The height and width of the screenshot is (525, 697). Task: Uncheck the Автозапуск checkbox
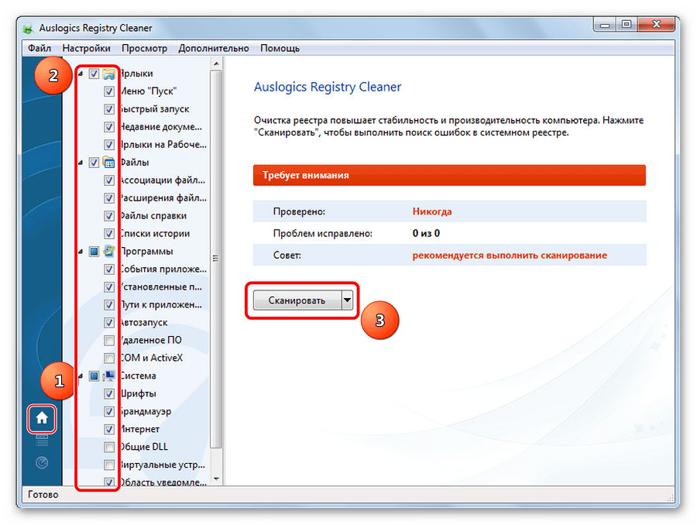109,323
